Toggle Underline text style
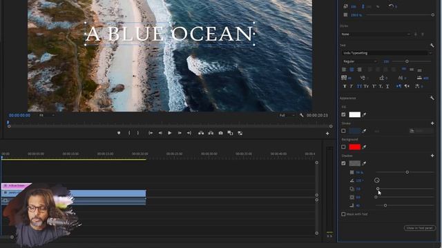Screen dimensions: 442x248 click(x=387, y=86)
